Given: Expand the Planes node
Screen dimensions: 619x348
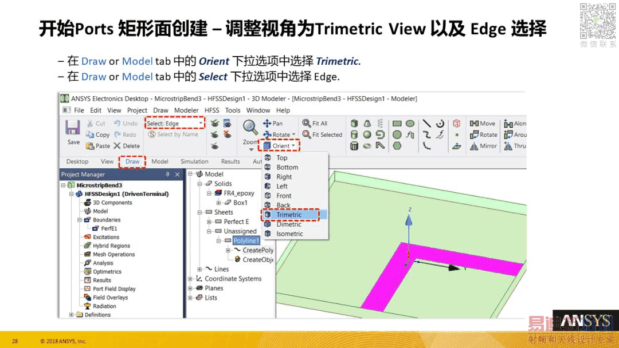Looking at the screenshot, I should pos(190,288).
